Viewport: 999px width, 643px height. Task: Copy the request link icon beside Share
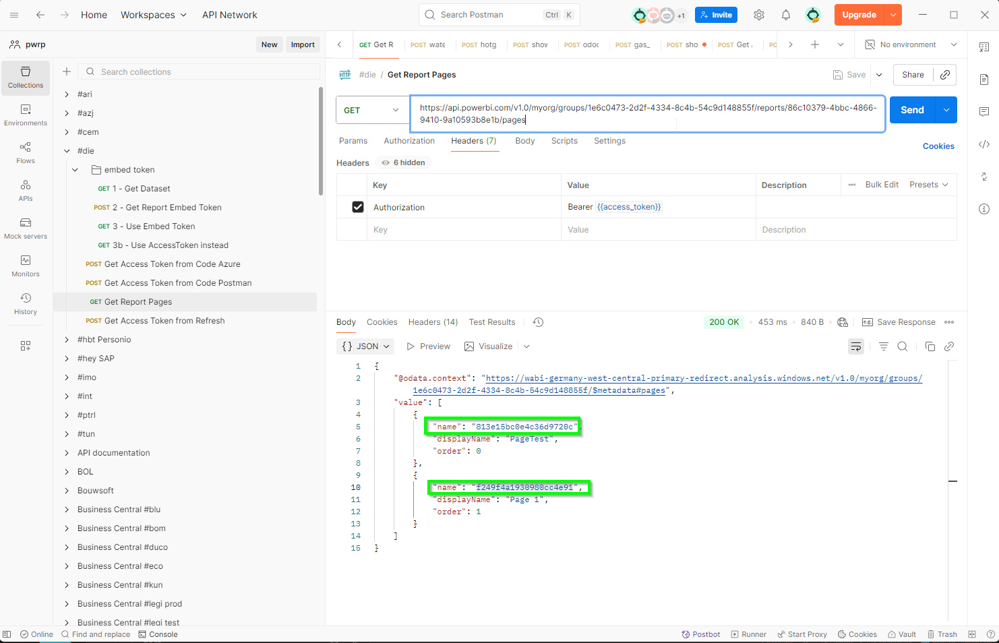click(945, 75)
